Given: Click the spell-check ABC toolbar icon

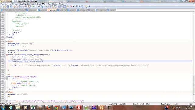Looking at the screenshot, I should [89, 6].
